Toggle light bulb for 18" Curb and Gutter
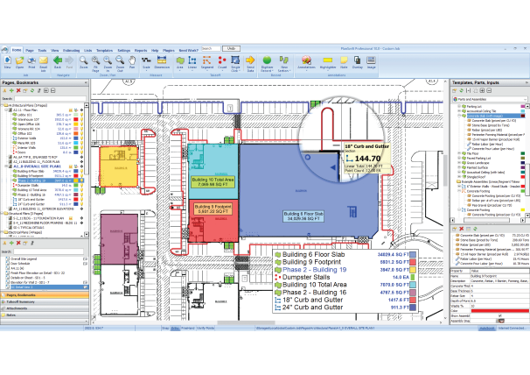The width and height of the screenshot is (530, 375). tap(81, 200)
